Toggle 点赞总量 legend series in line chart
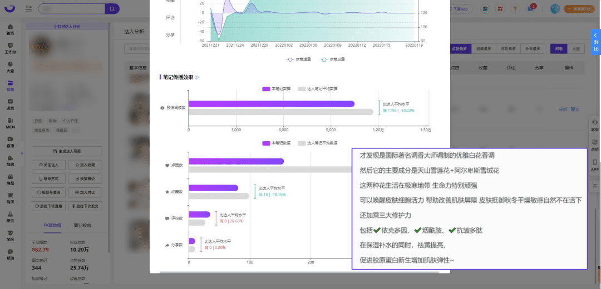The height and width of the screenshot is (289, 601). coord(333,59)
